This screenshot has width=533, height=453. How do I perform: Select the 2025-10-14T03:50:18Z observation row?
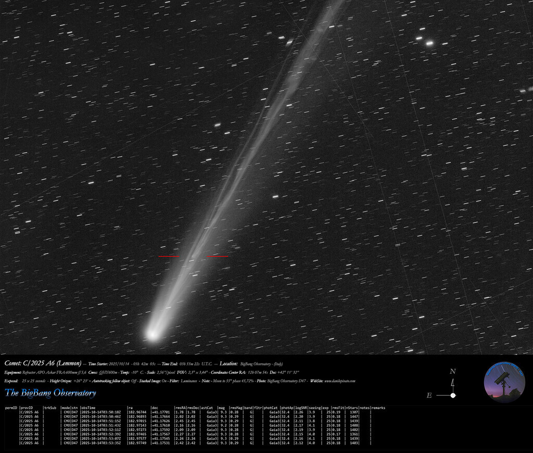[101, 412]
